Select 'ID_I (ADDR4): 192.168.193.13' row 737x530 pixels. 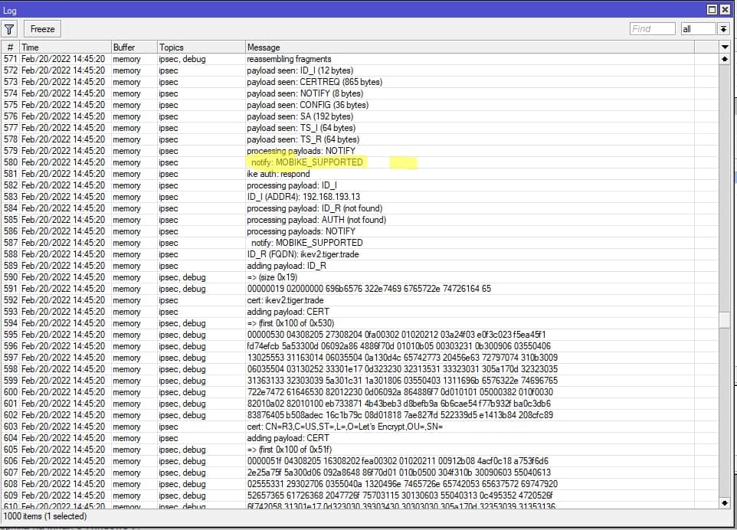click(x=360, y=197)
